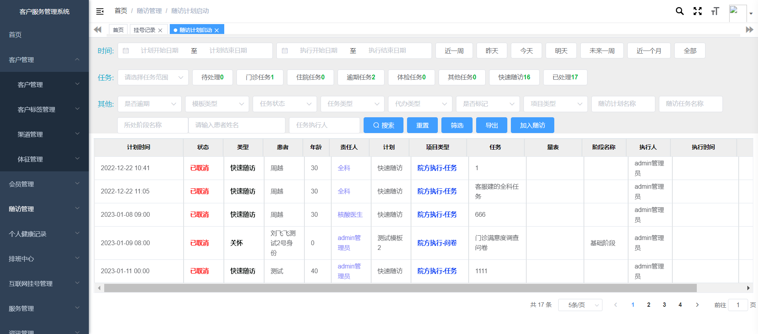
Task: Filter by 近一个月
Action: coord(649,51)
